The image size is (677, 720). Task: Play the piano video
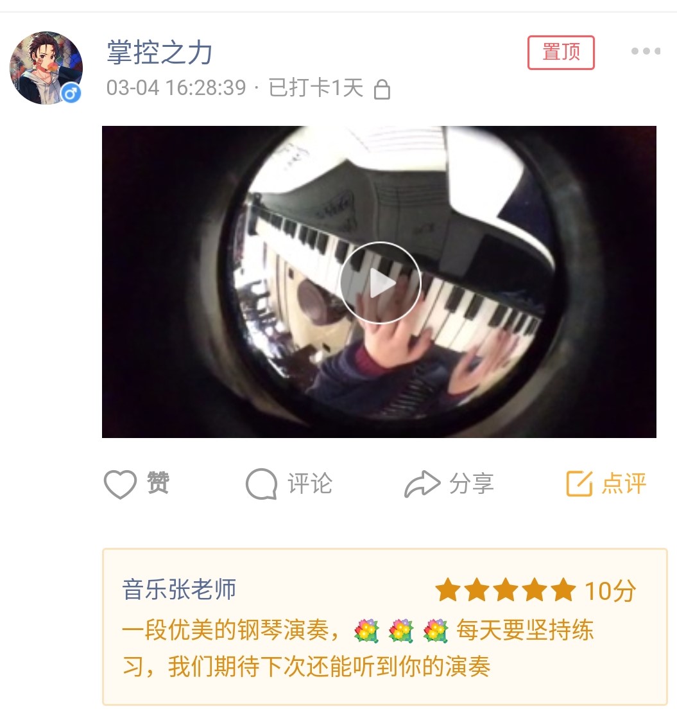pos(380,283)
